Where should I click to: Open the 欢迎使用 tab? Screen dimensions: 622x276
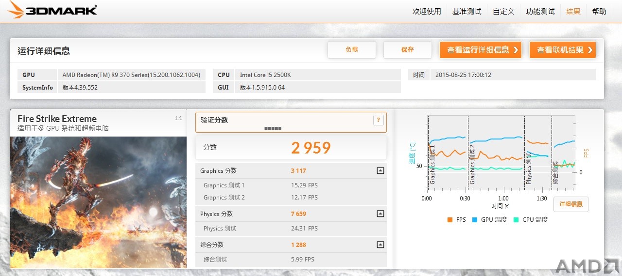tap(426, 11)
